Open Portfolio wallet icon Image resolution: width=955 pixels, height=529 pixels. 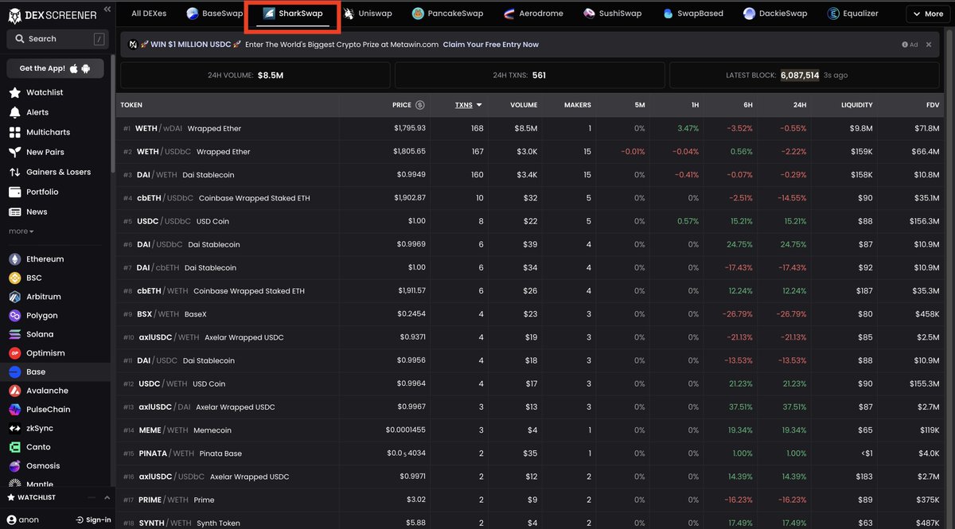(15, 192)
